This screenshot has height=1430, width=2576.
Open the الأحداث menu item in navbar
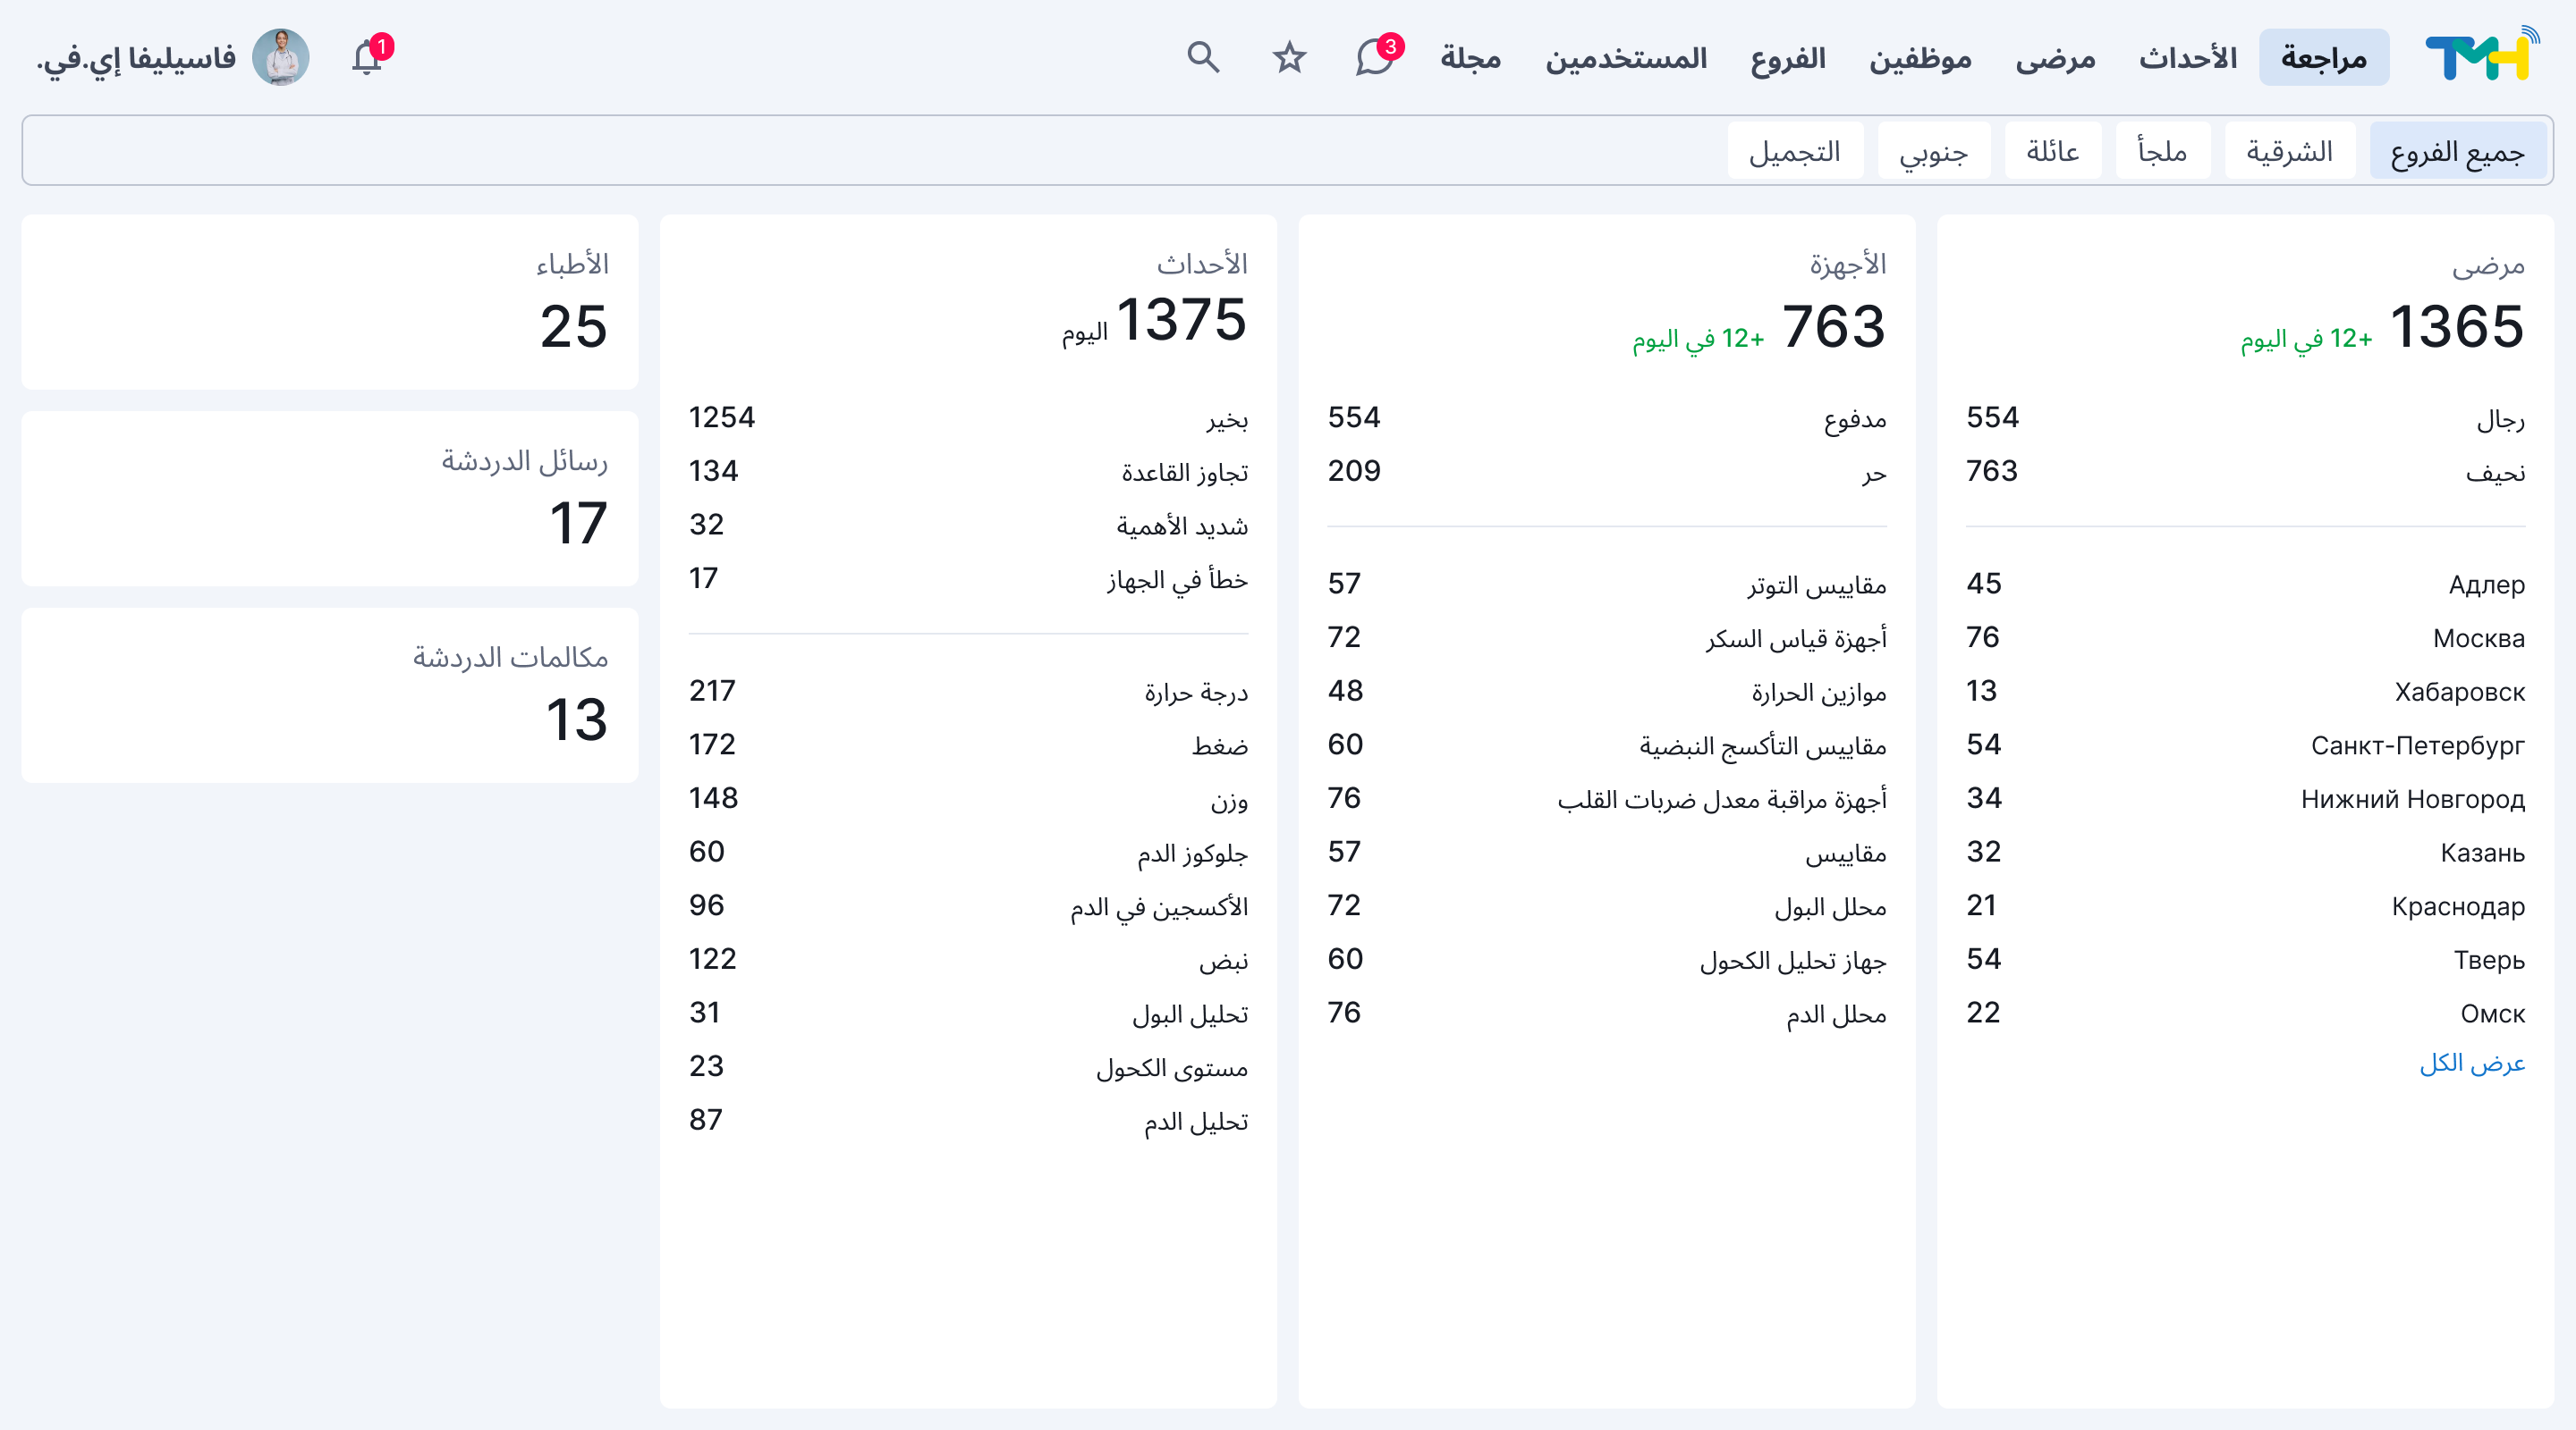pos(2187,58)
